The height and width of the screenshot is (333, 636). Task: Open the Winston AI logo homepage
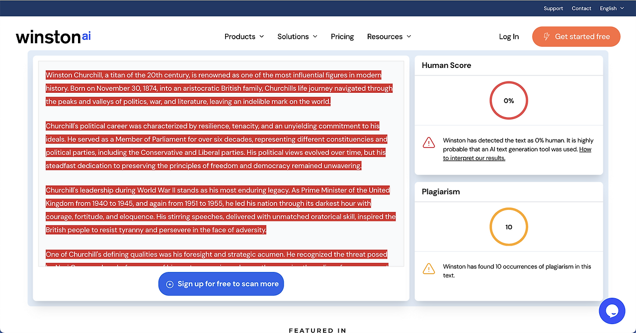tap(53, 37)
